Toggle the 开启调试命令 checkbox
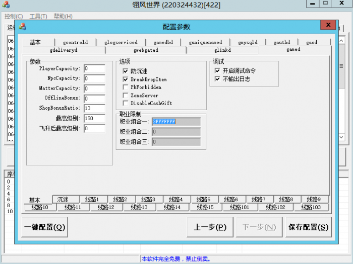The height and width of the screenshot is (264, 353). [217, 71]
